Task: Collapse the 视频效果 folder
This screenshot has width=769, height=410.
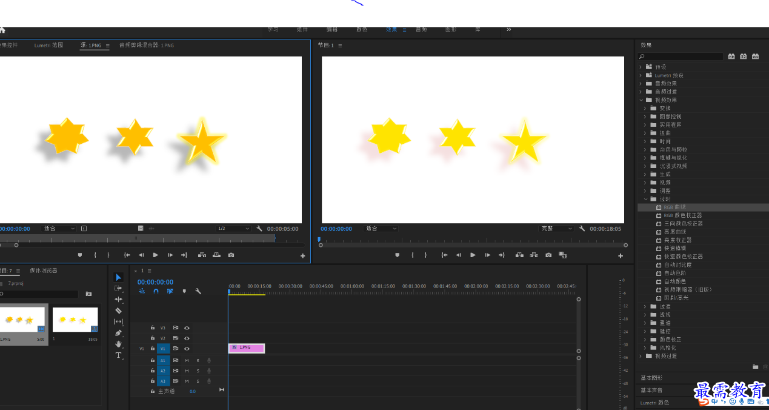Action: point(641,100)
